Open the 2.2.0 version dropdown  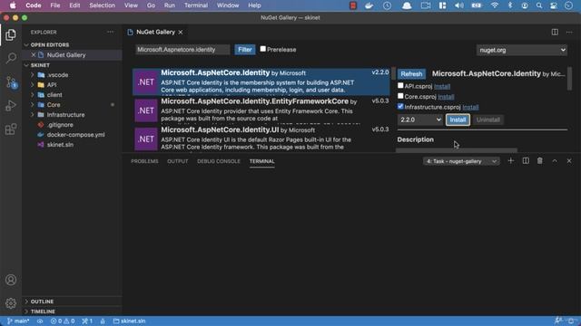click(x=420, y=120)
